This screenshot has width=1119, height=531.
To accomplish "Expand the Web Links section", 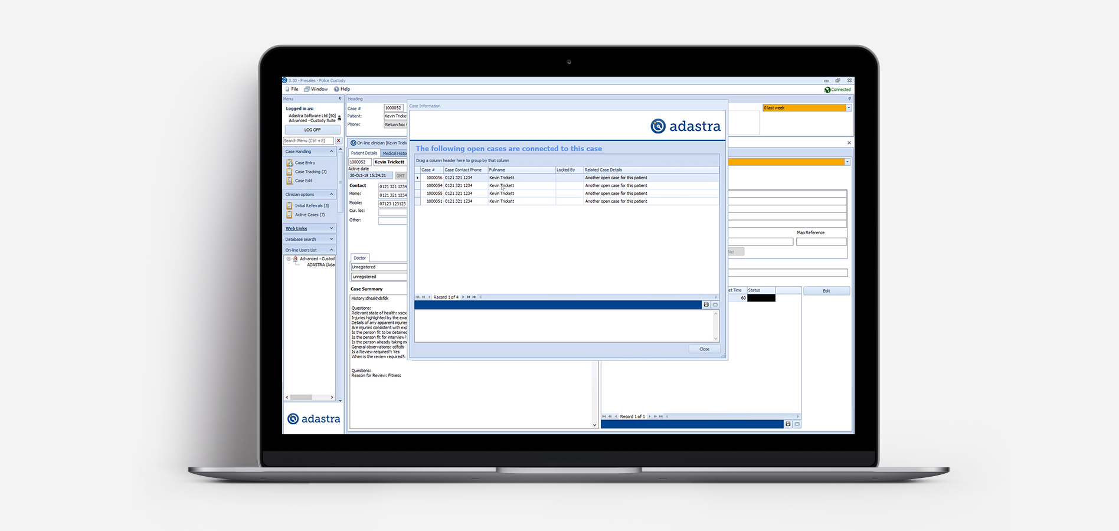I will point(332,228).
